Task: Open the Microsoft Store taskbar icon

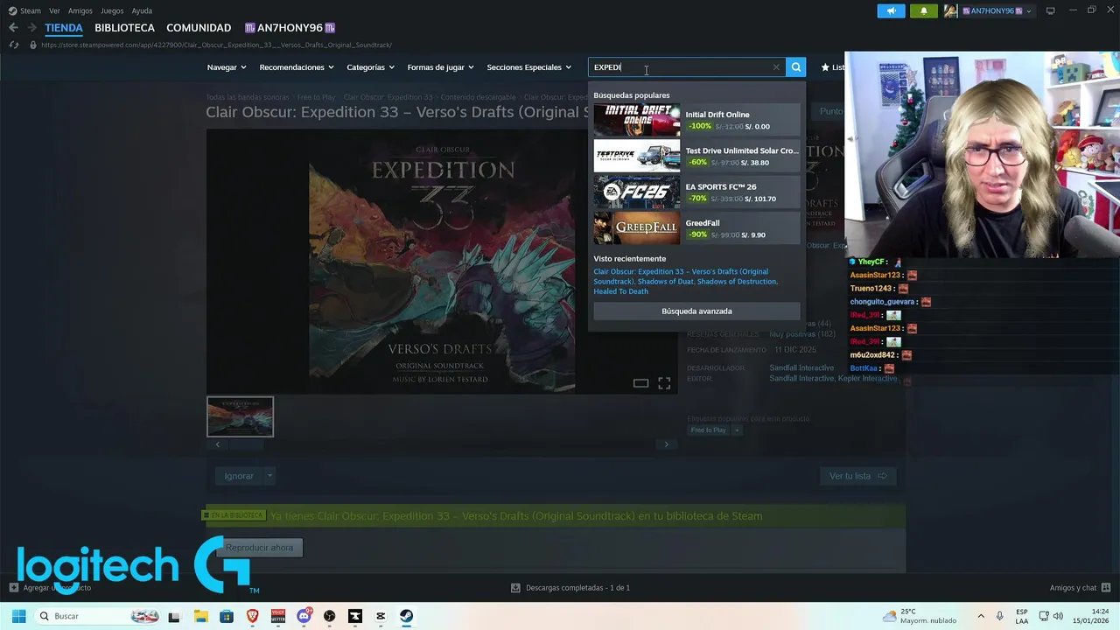Action: tap(227, 616)
